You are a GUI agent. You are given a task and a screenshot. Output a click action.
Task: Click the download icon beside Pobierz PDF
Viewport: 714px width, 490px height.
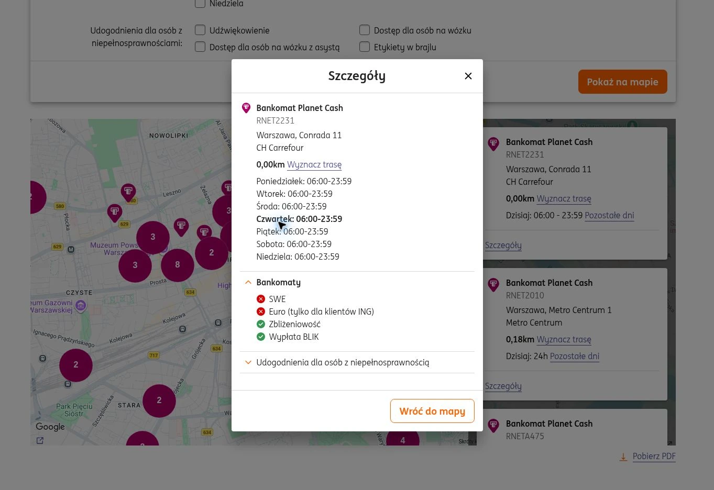[623, 456]
